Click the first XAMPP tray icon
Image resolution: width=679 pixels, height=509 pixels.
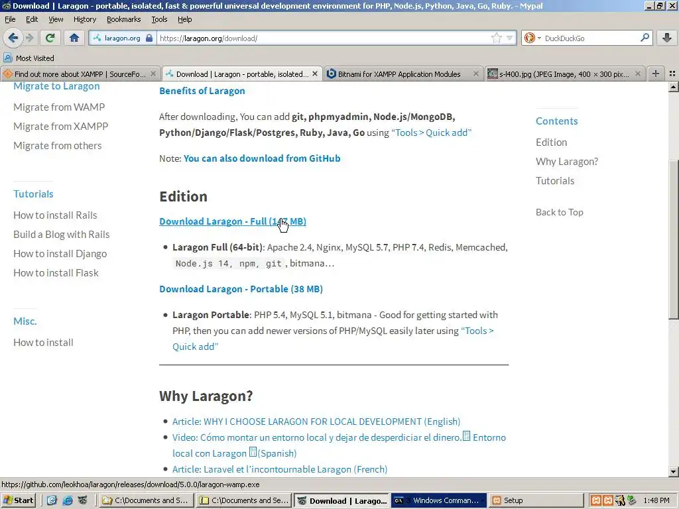click(596, 500)
